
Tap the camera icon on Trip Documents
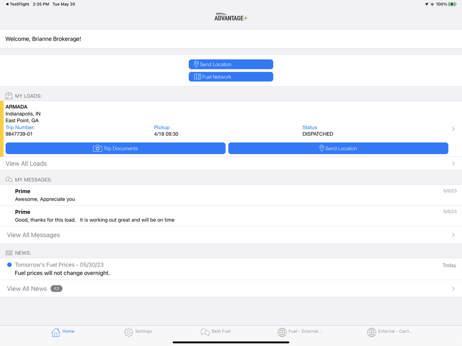(97, 148)
